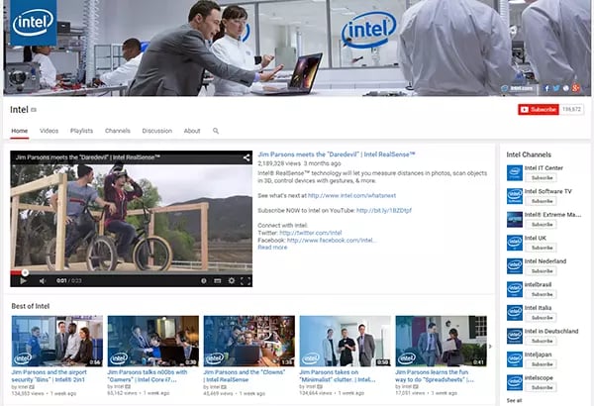Open Intel IT Center channel icon
Viewport: 594px width, 406px height.
[x=515, y=173]
